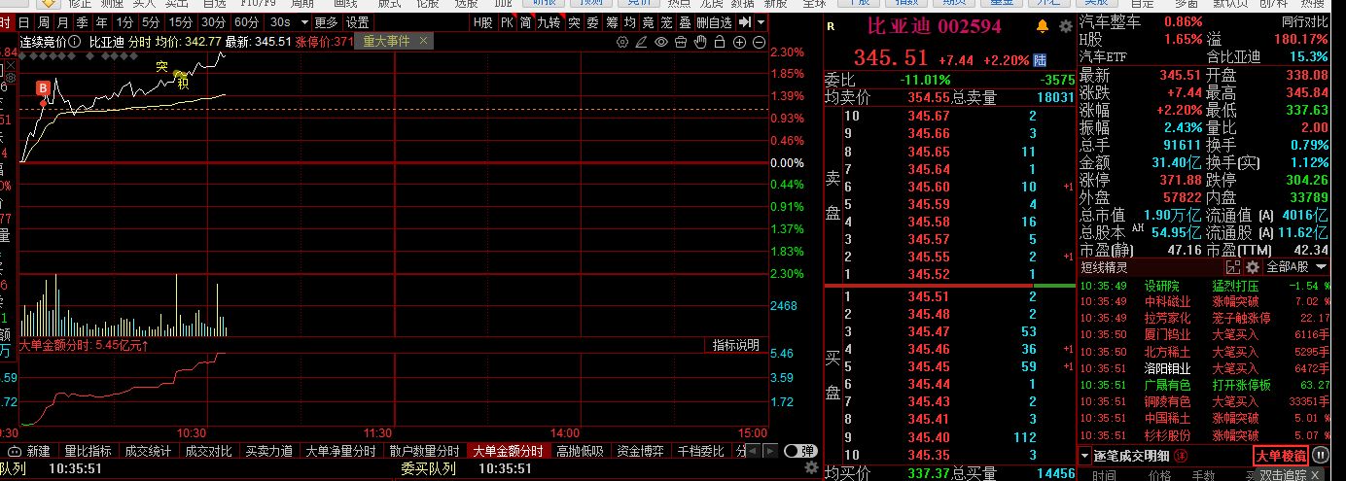This screenshot has height=481, width=1346.
Task: Click the 14 badge beside 逐笔成交明细
Action: [1181, 456]
